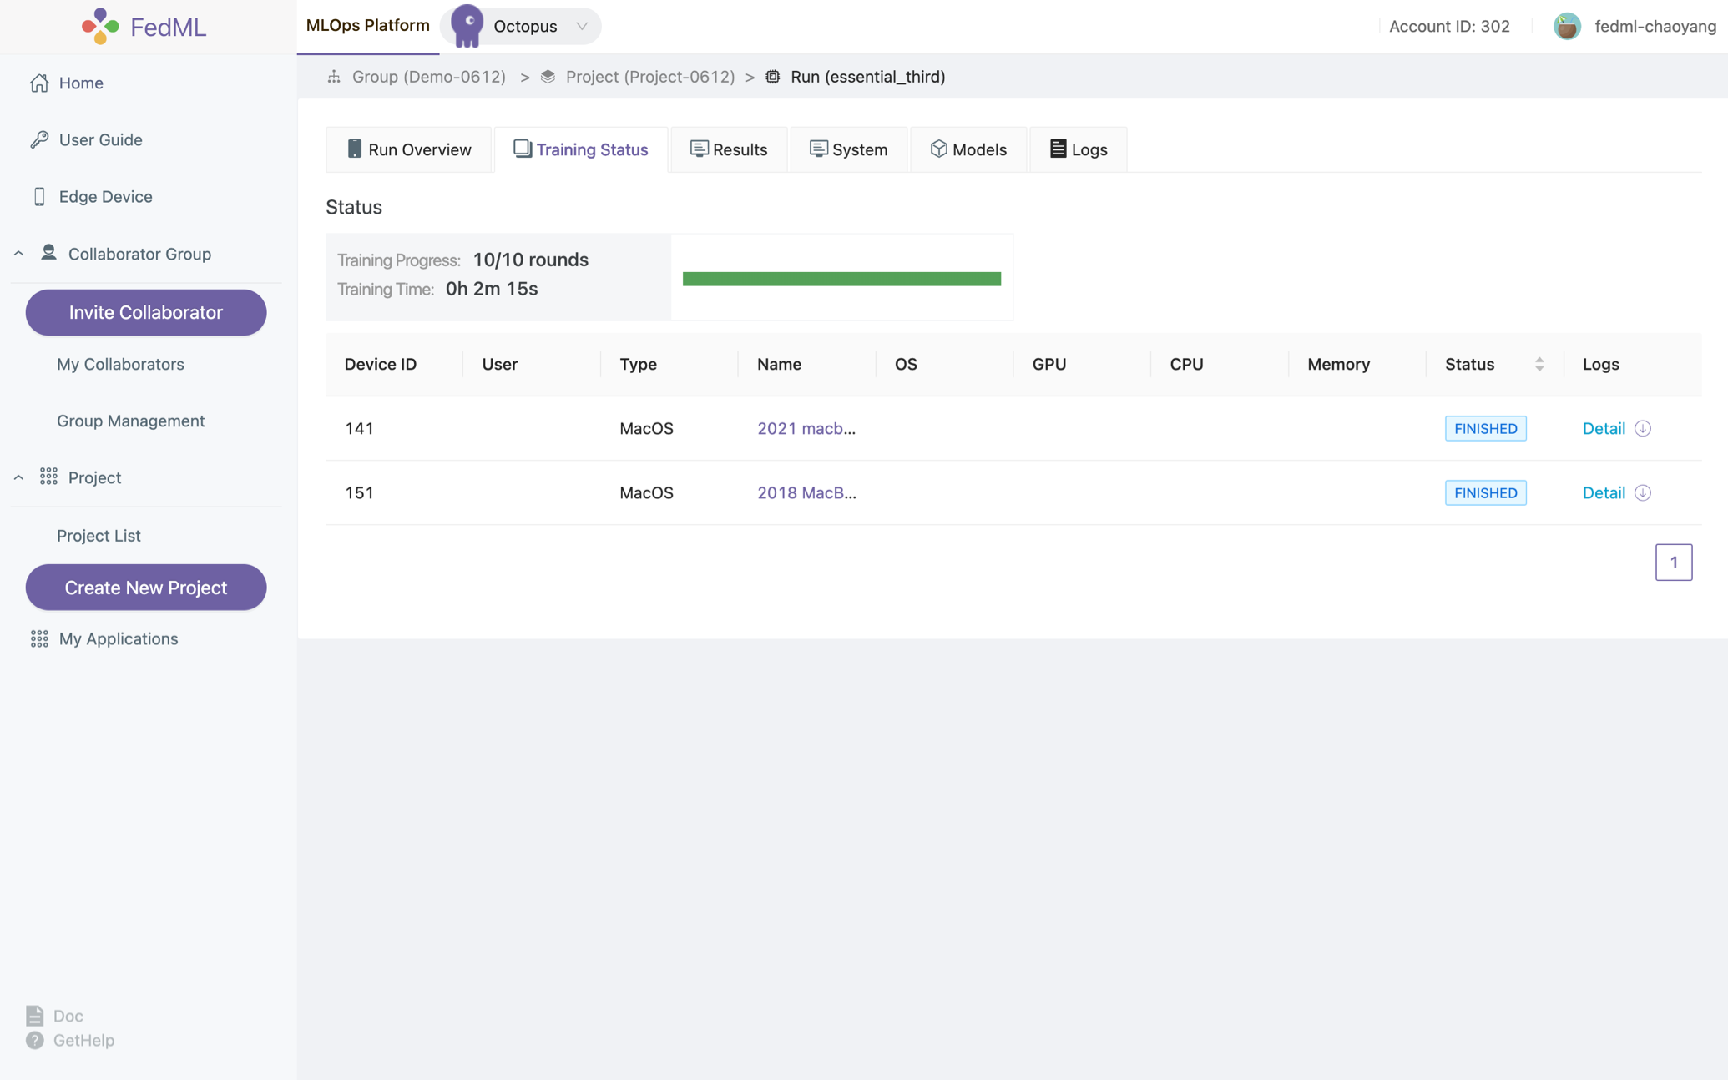The height and width of the screenshot is (1080, 1728).
Task: Open the Octopus platform dropdown
Action: click(x=582, y=26)
